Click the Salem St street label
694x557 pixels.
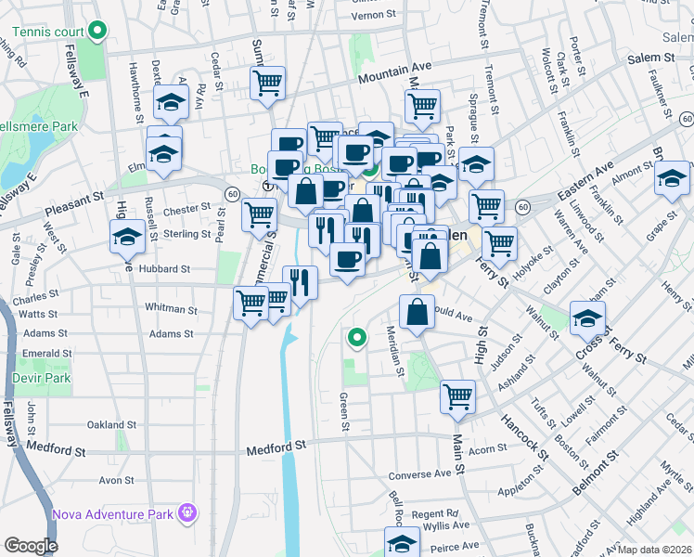(651, 58)
